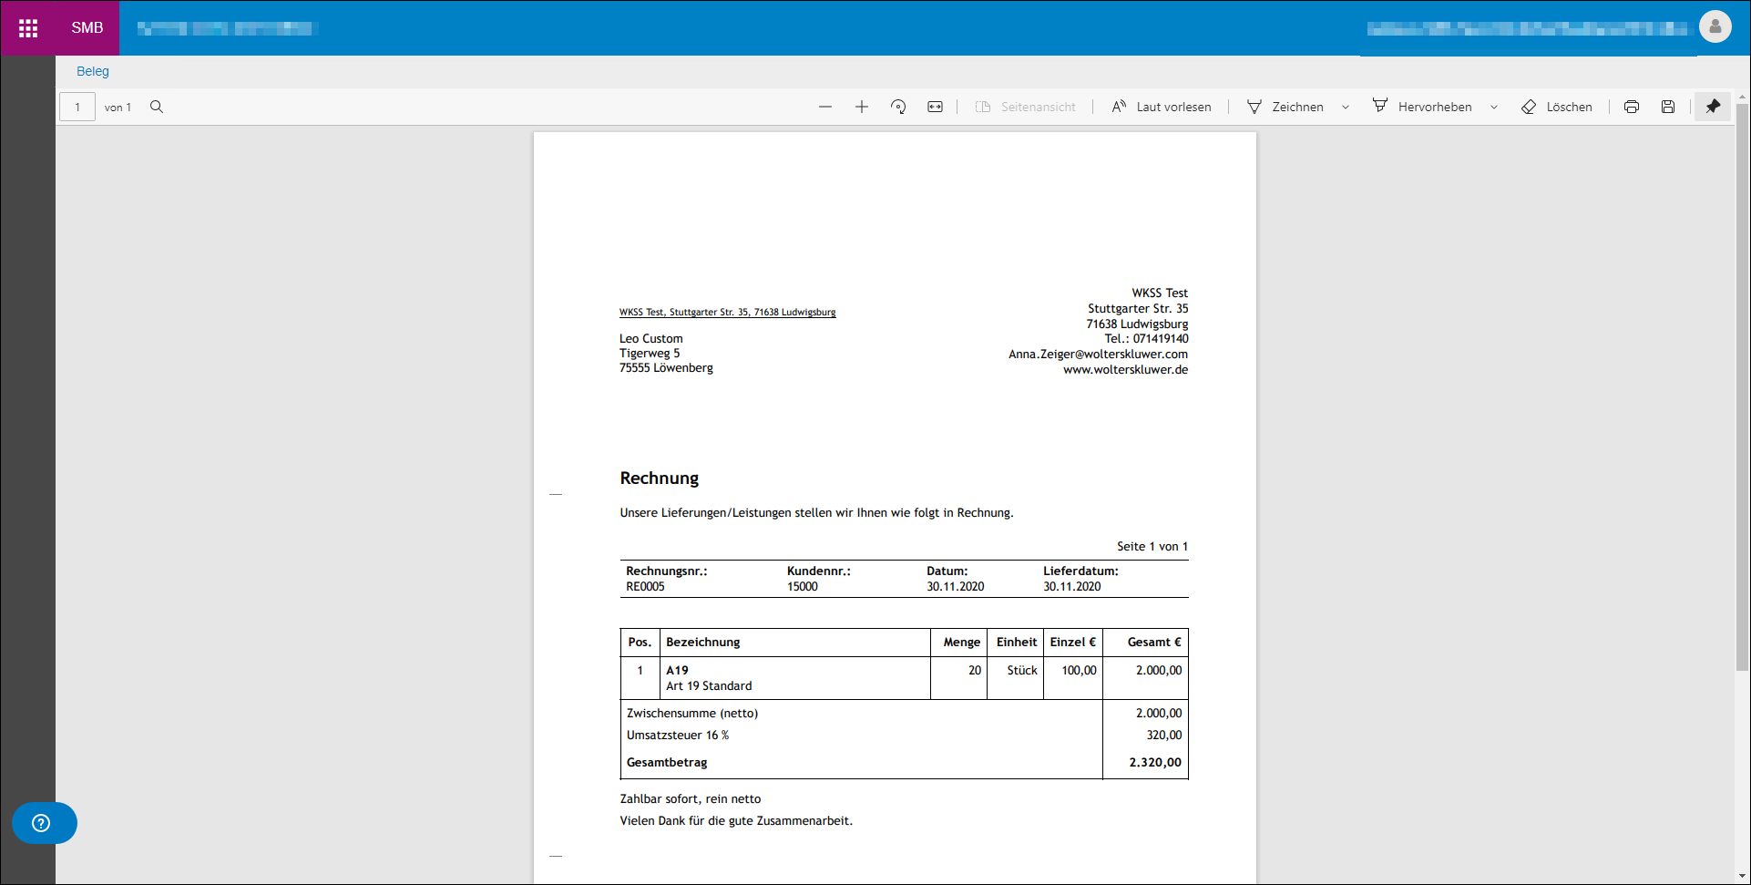Zoom out with the minus icon
This screenshot has width=1751, height=885.
[825, 107]
